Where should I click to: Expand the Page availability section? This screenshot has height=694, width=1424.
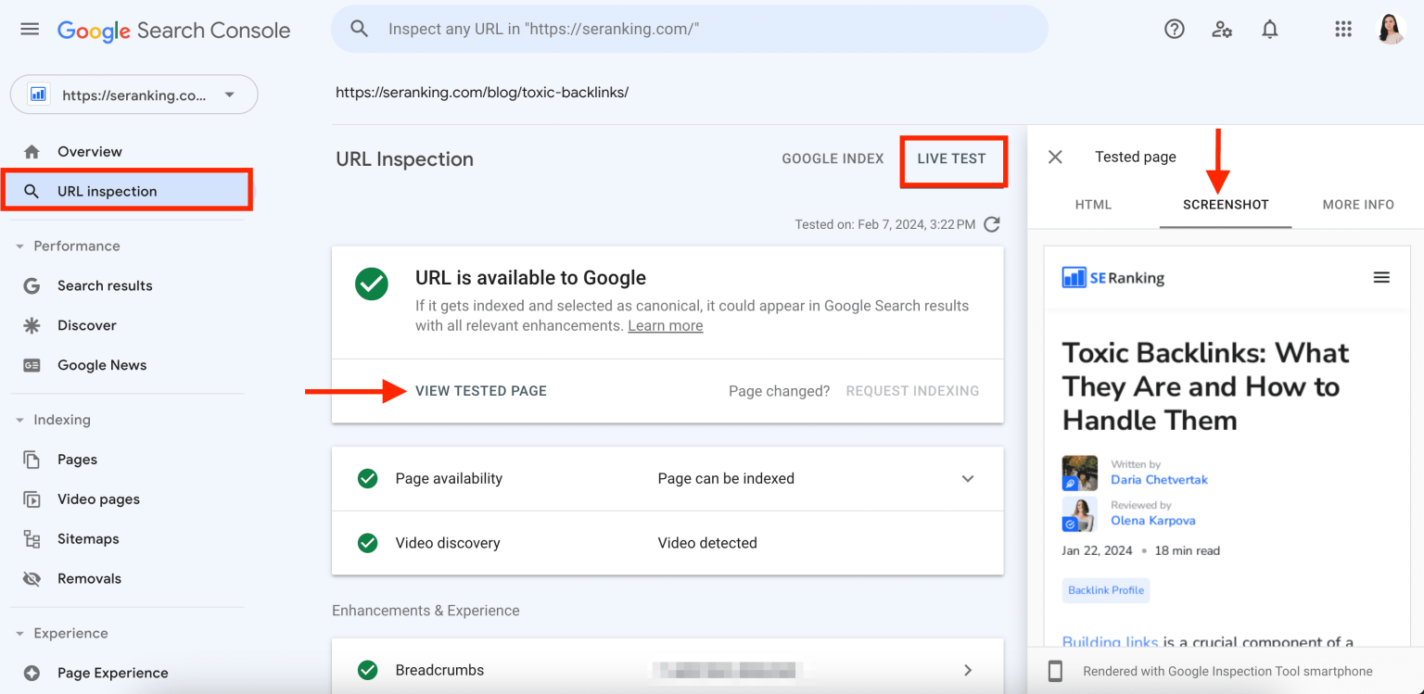[967, 478]
